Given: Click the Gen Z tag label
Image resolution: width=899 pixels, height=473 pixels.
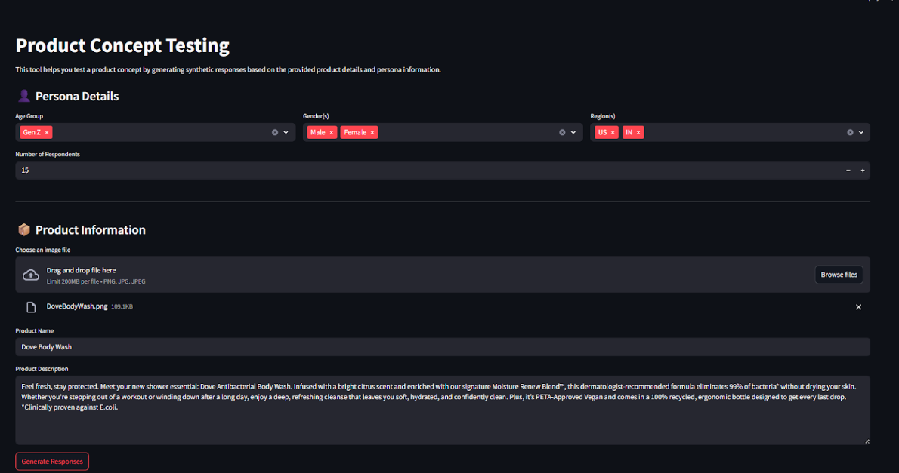Looking at the screenshot, I should pyautogui.click(x=32, y=132).
